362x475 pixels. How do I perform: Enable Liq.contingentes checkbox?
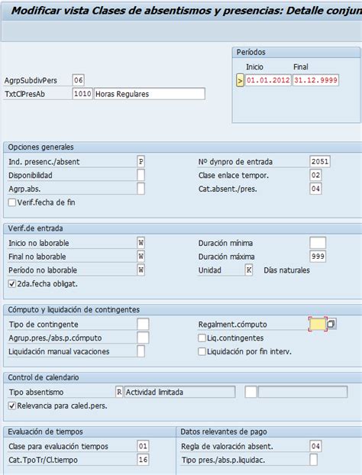tap(202, 338)
